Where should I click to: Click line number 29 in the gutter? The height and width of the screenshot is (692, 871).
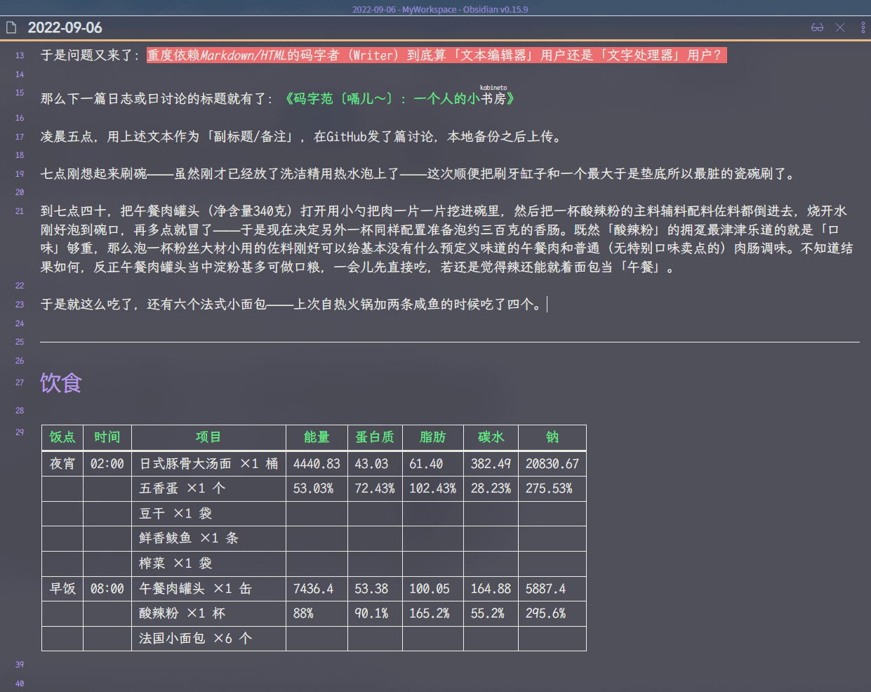tap(19, 432)
